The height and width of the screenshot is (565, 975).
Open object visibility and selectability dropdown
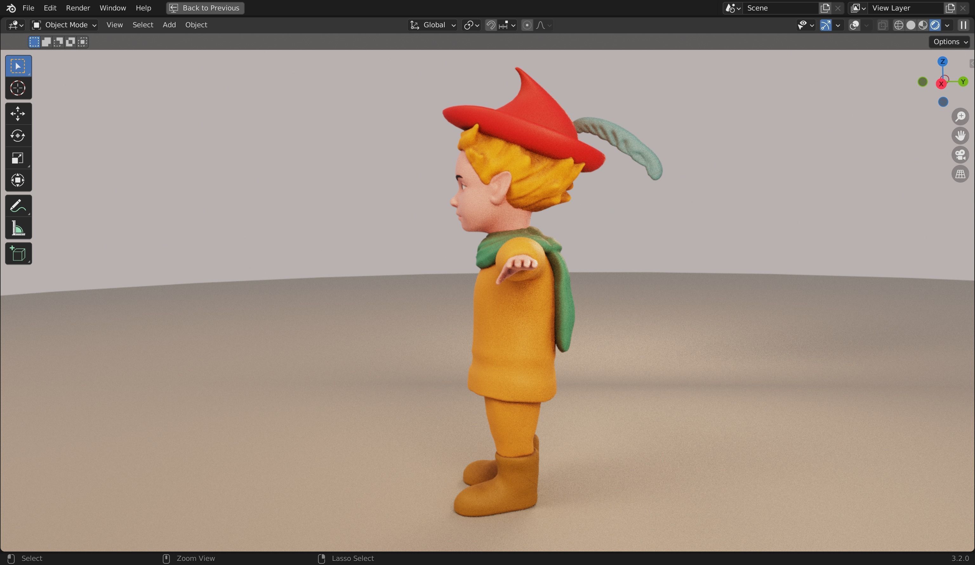click(806, 25)
